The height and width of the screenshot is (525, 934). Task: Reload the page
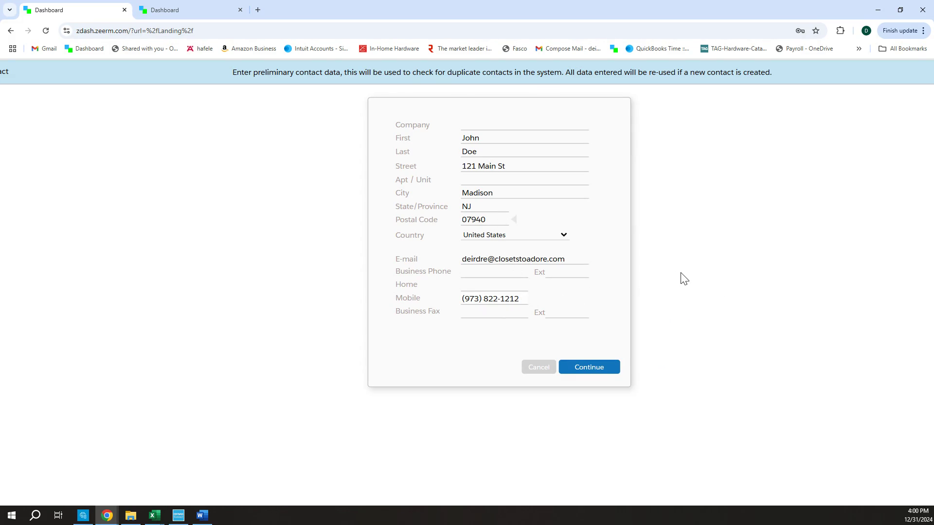(46, 31)
